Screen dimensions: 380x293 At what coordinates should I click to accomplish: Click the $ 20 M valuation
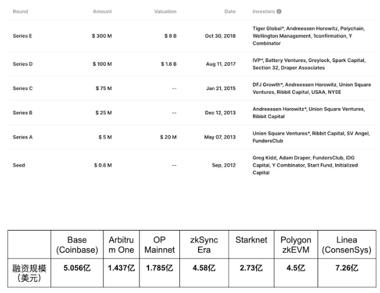point(168,137)
